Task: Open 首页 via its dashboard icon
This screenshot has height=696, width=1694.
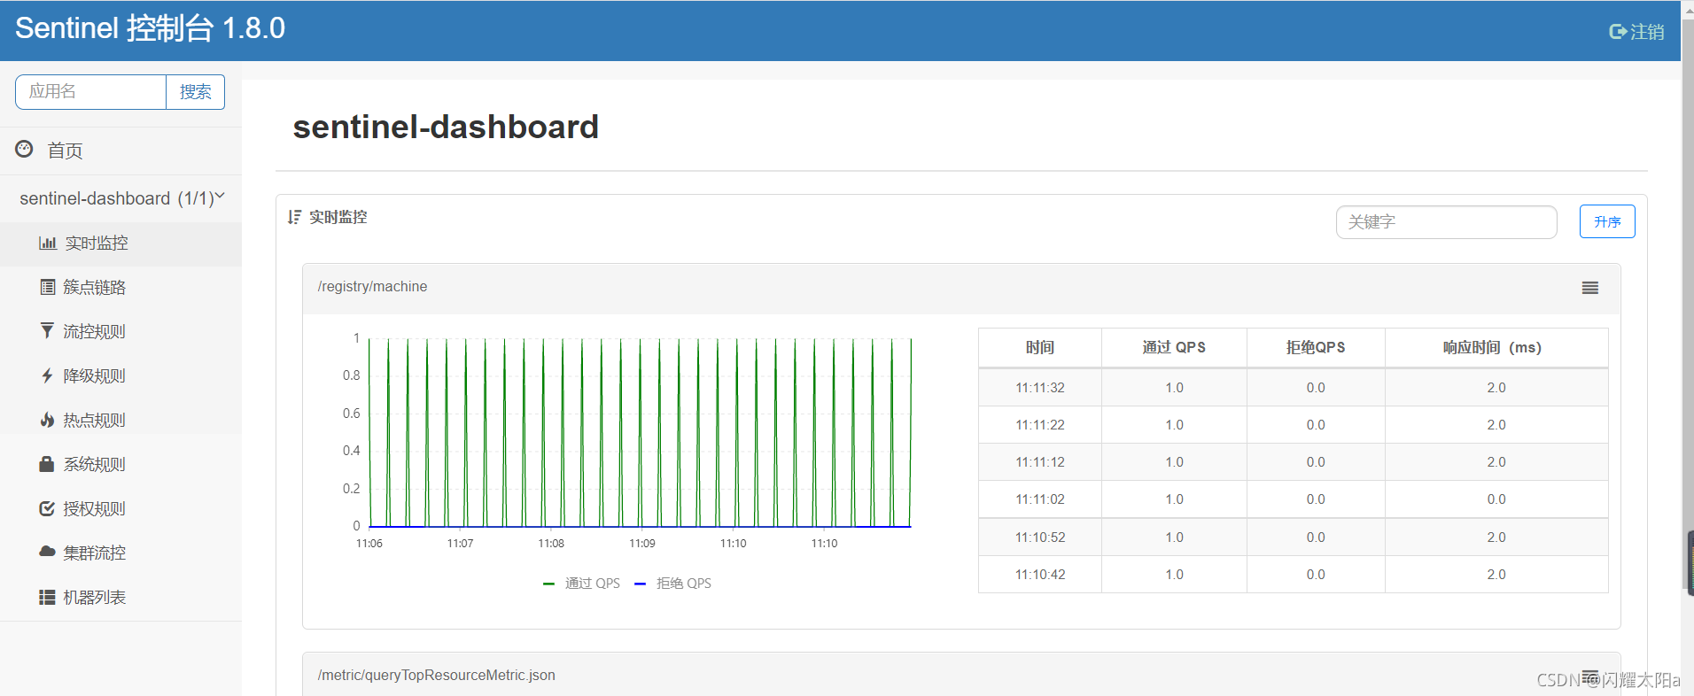Action: click(25, 149)
